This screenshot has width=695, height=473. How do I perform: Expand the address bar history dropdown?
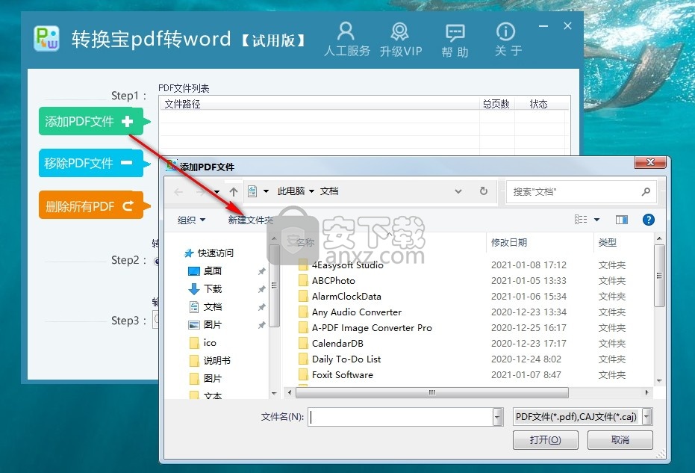click(x=458, y=191)
